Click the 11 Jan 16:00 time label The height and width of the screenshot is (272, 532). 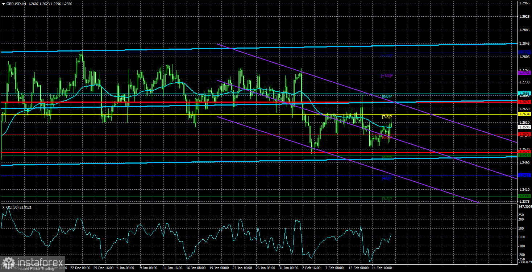tap(173, 268)
